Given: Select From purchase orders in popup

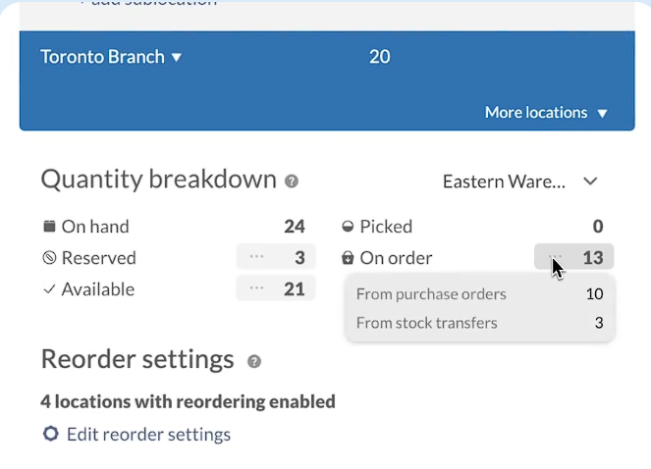Looking at the screenshot, I should click(x=431, y=294).
